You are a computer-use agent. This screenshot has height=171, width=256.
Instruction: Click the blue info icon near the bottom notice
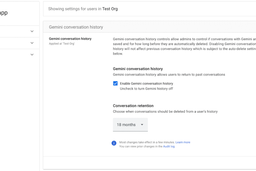[x=114, y=143]
